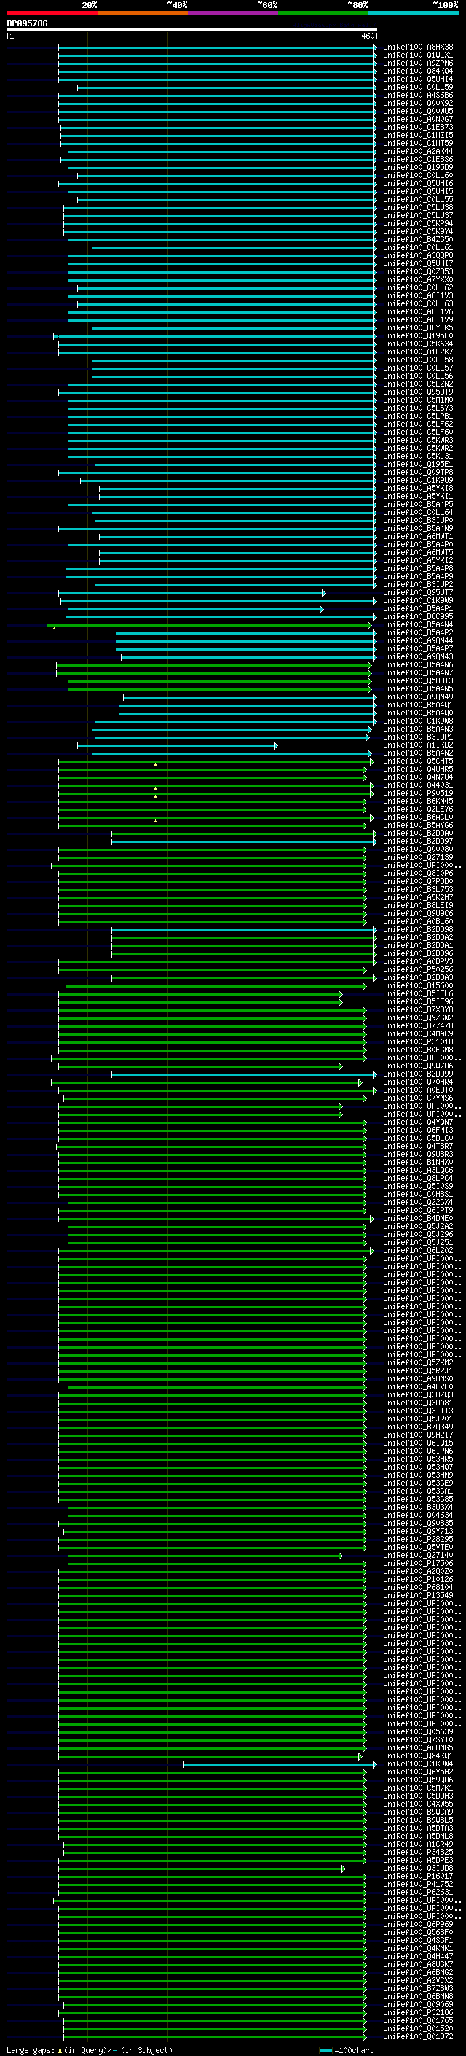Select hit label UniRef100_C1MZI5
The height and width of the screenshot is (2056, 466).
(418, 135)
